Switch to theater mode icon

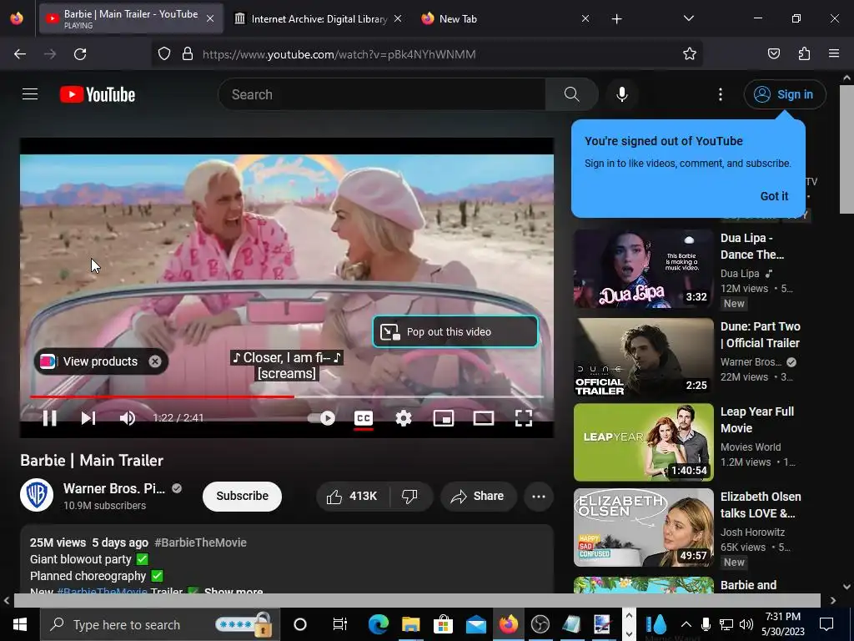tap(484, 418)
